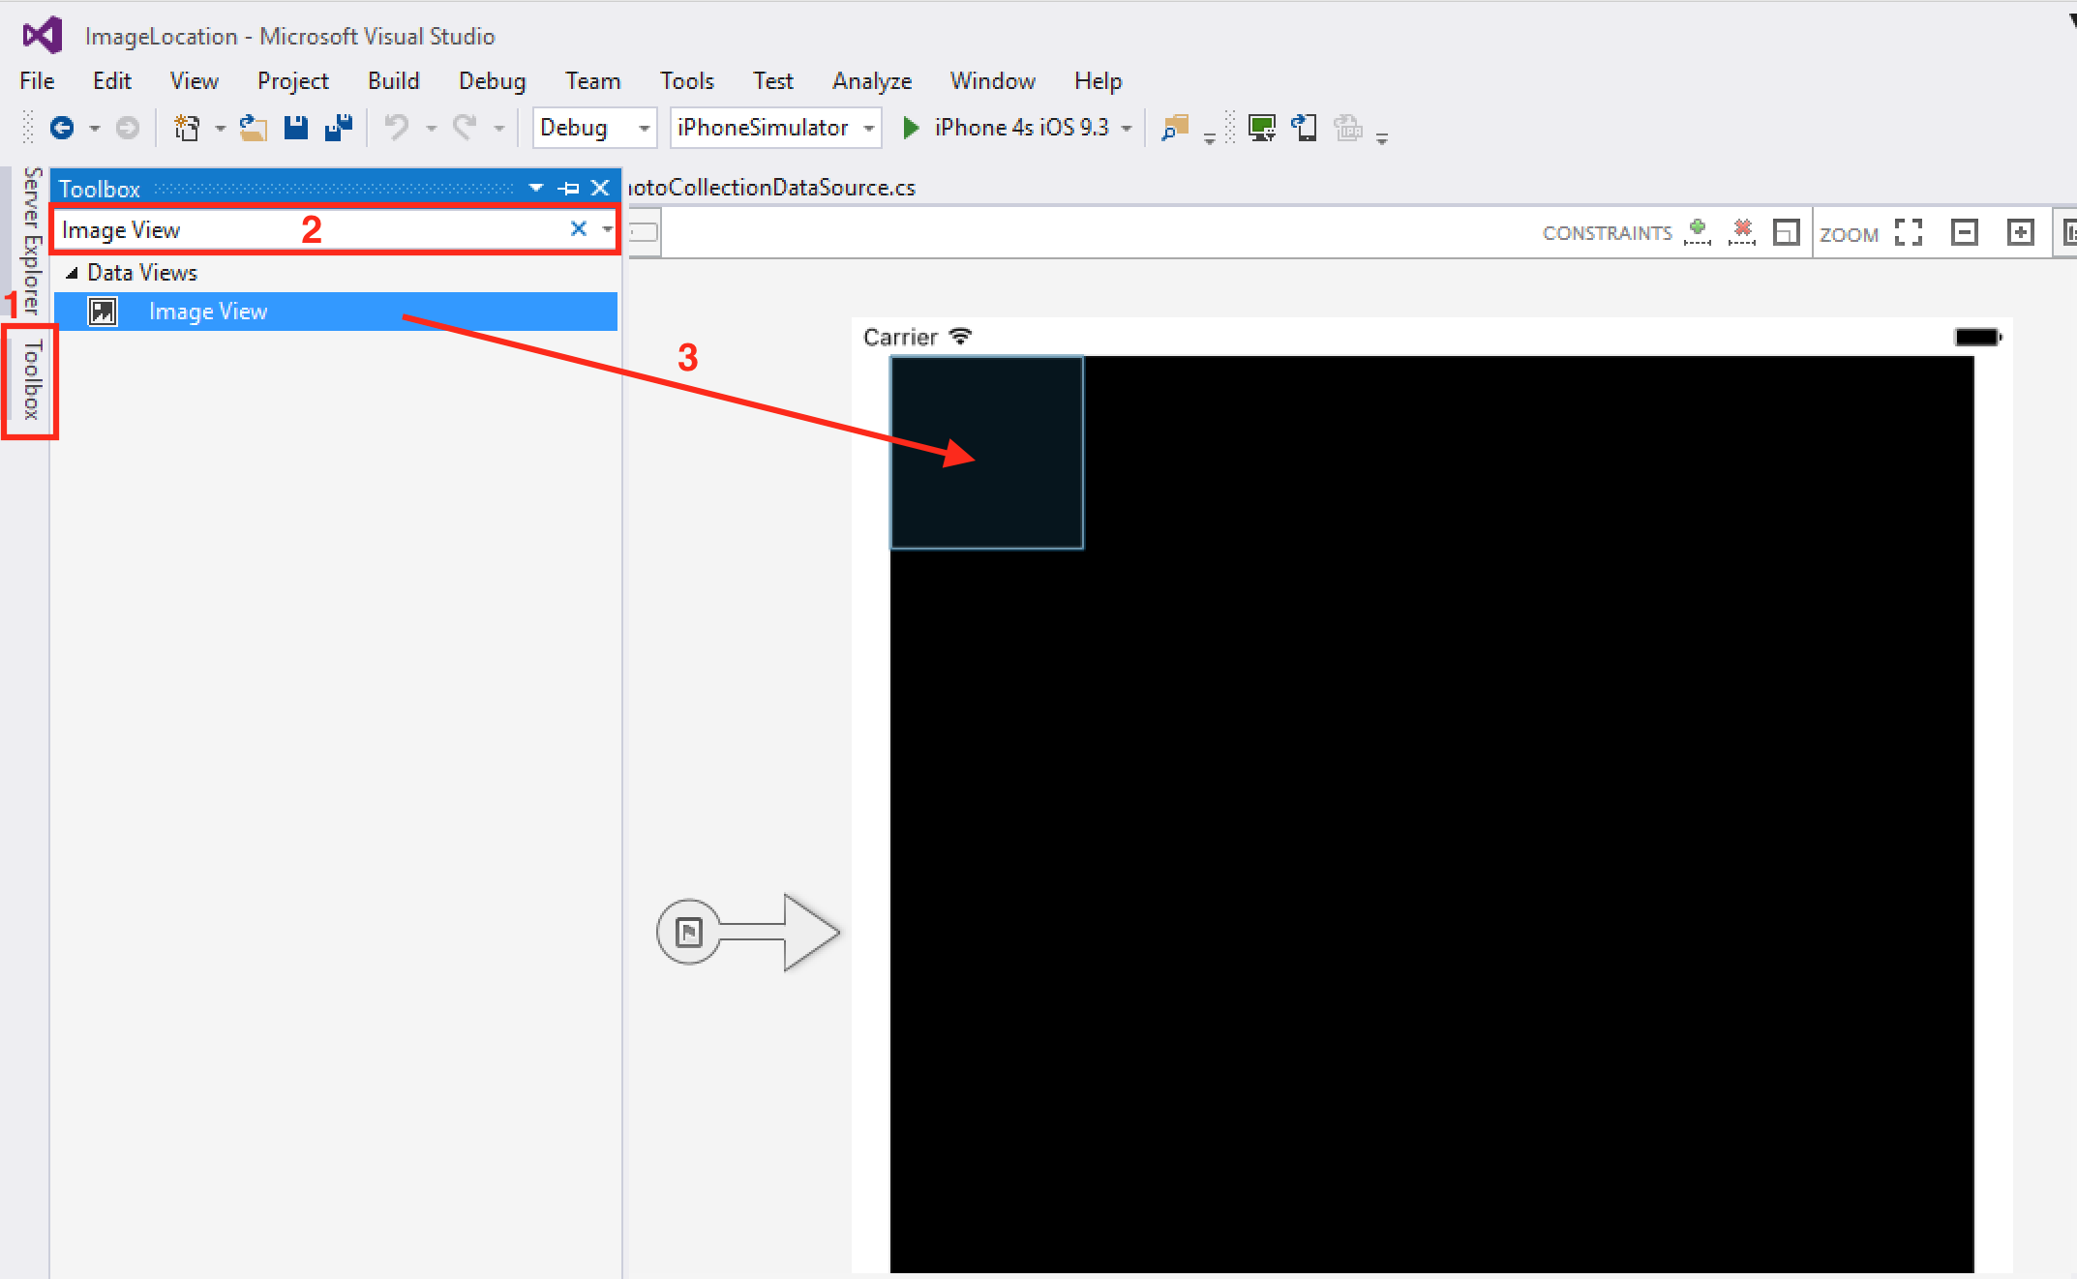Click the Zoom to fit icon
Viewport: 2077px width, 1279px height.
point(1908,232)
